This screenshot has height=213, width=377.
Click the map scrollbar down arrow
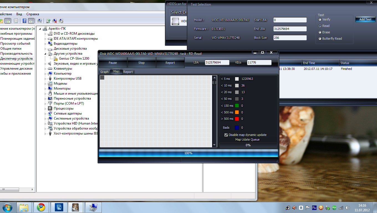click(214, 145)
